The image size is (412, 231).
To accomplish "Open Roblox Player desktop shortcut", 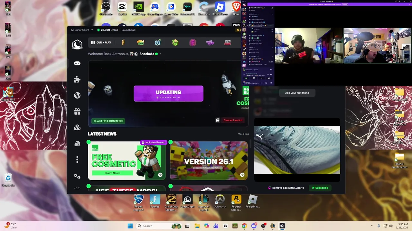I will 220,9.
